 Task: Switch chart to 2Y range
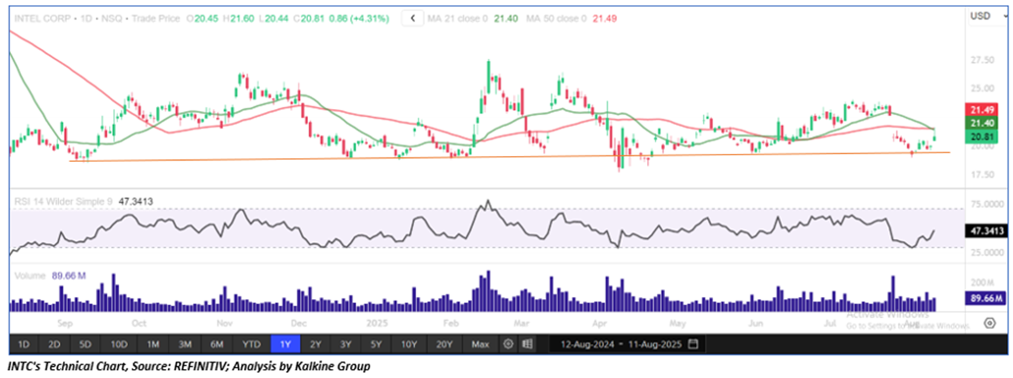(x=316, y=344)
